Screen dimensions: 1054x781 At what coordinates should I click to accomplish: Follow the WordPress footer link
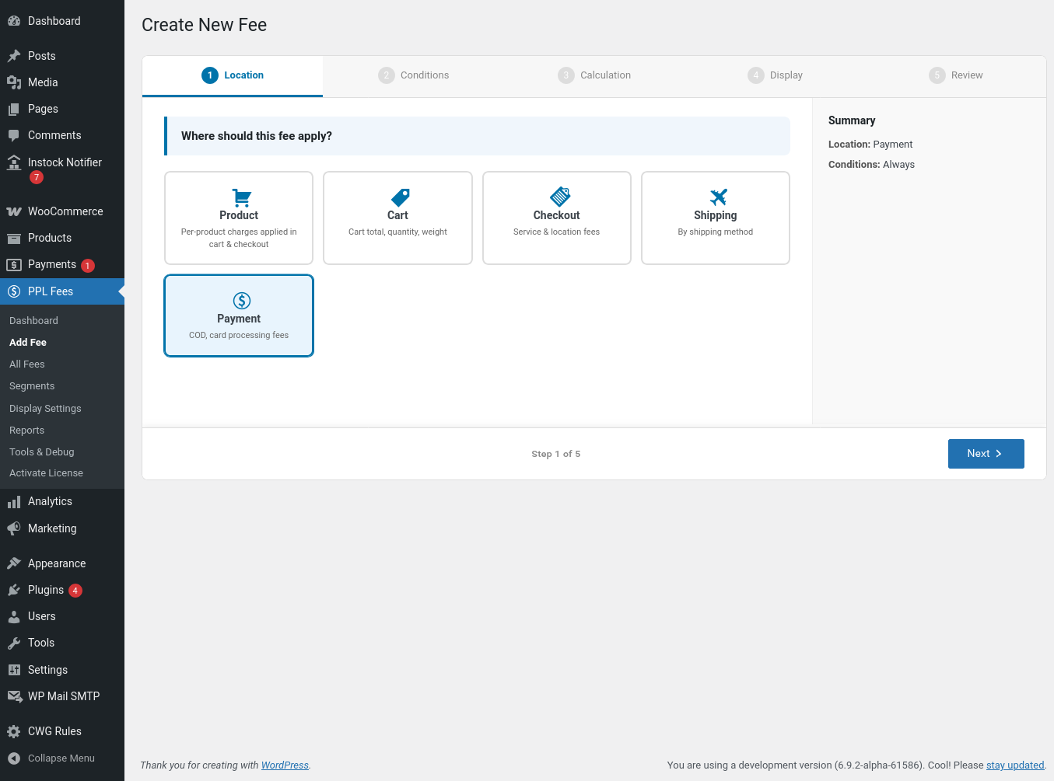(285, 765)
